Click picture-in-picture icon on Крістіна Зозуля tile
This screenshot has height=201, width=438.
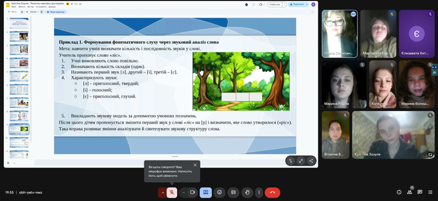430,154
